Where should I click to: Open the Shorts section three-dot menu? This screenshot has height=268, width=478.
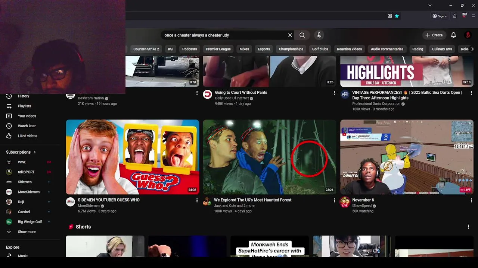468,227
